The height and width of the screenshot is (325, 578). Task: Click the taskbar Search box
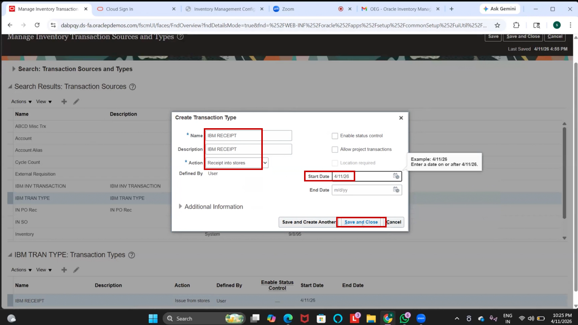pyautogui.click(x=204, y=318)
